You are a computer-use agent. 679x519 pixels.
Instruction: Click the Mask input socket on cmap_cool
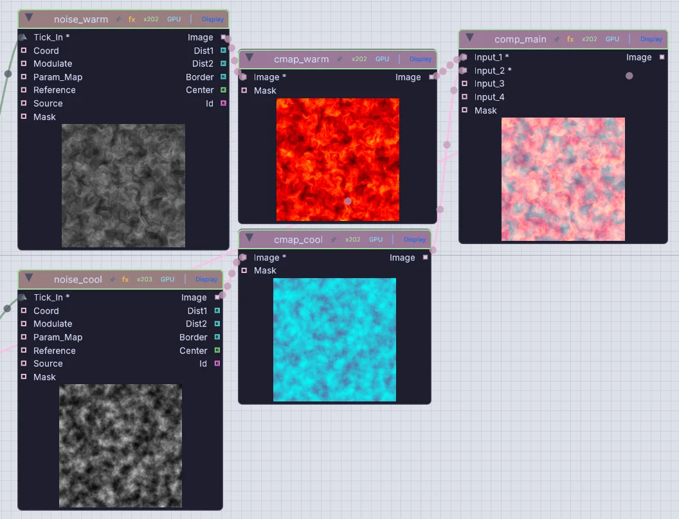[x=244, y=270]
